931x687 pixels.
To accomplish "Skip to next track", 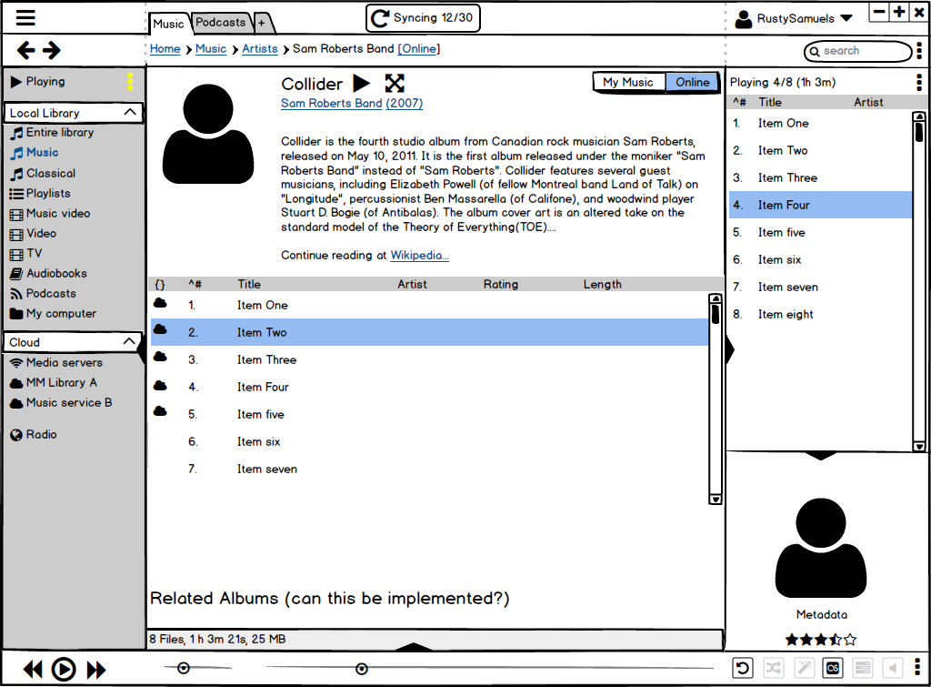I will pyautogui.click(x=95, y=670).
